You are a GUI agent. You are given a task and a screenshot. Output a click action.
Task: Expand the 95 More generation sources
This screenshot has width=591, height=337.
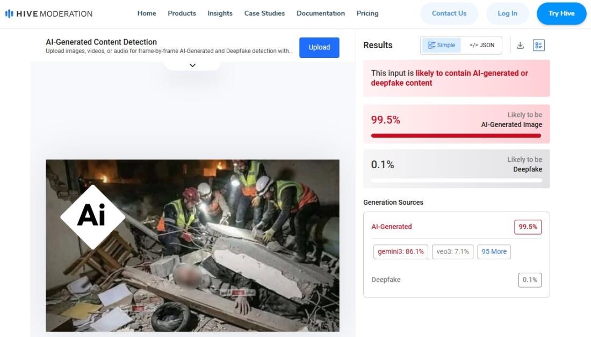494,251
